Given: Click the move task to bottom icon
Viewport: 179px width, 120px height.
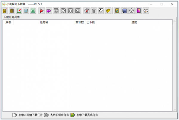Looking at the screenshot, I should 77,11.
